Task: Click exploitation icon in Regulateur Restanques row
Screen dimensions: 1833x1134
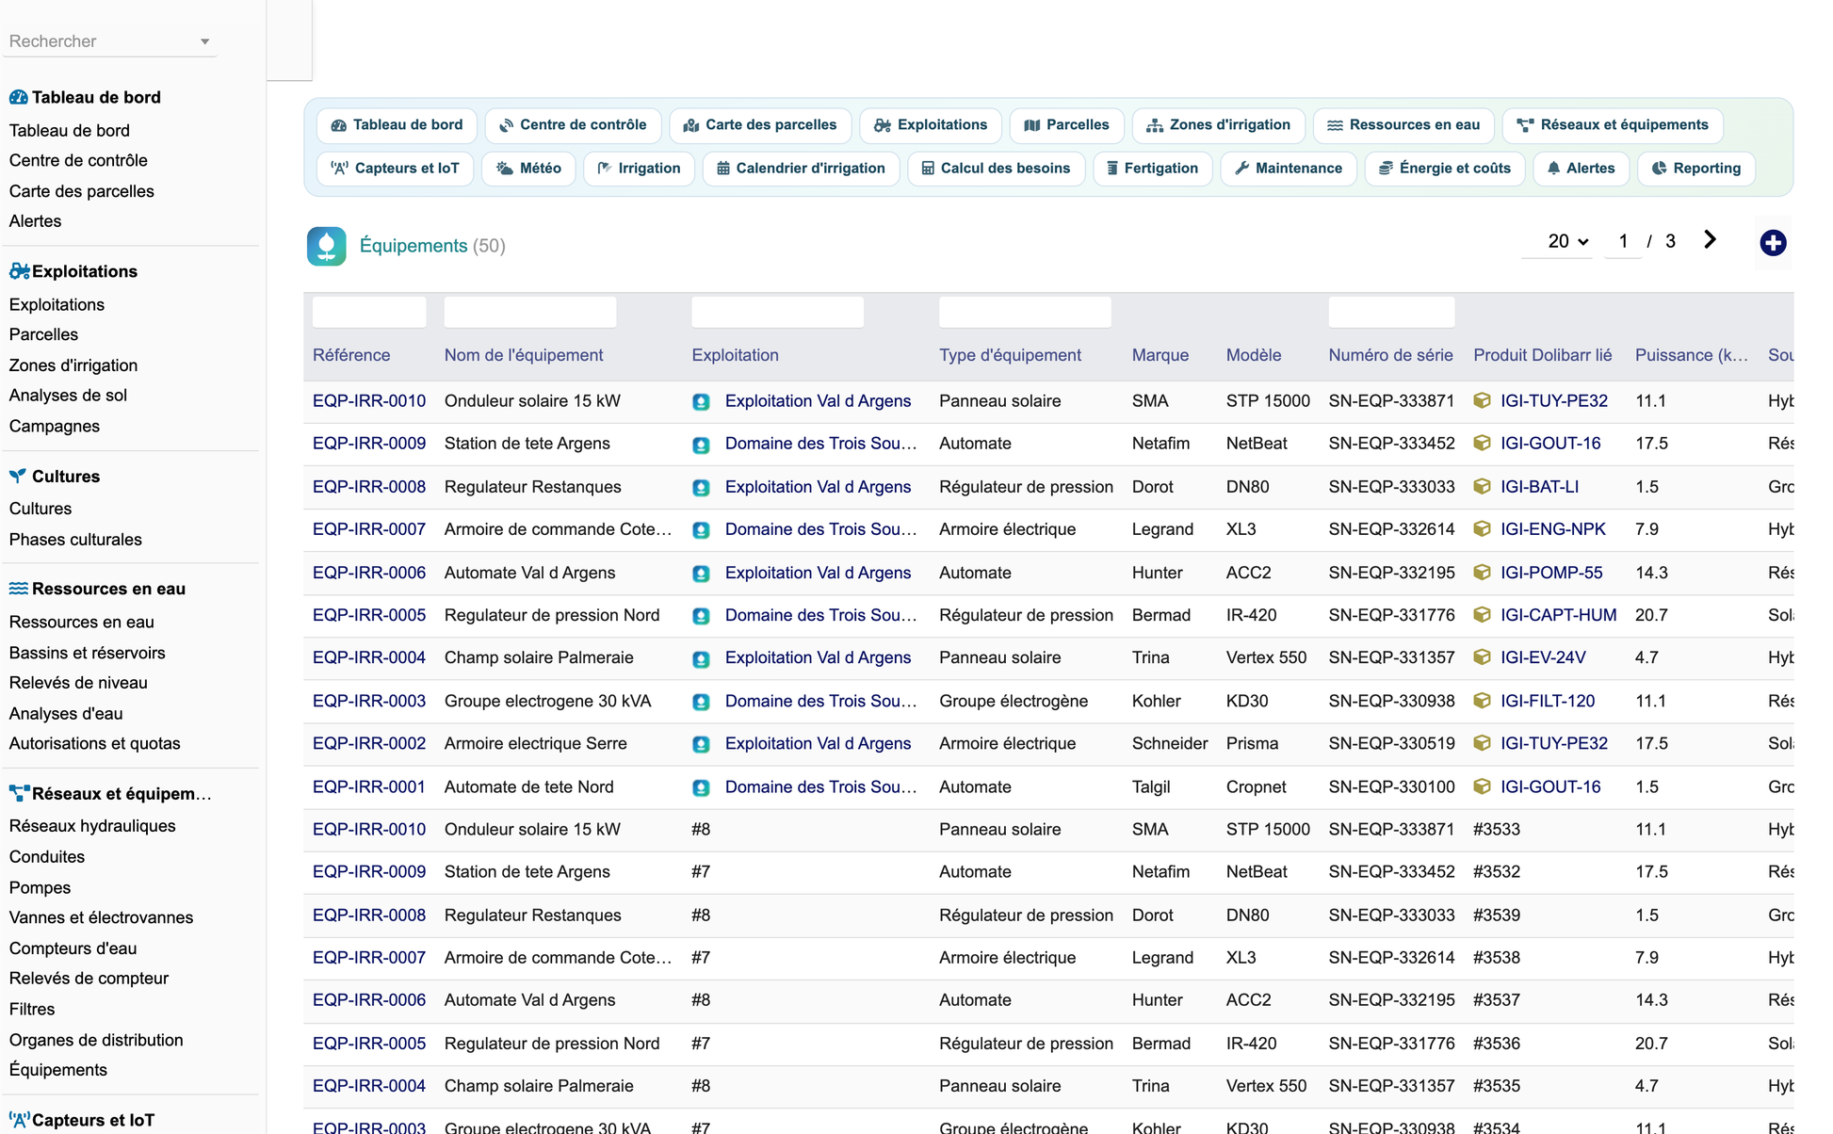Action: (701, 487)
